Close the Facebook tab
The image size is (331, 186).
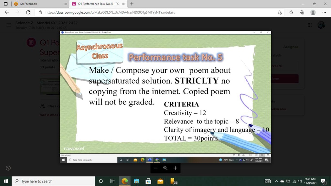(65, 4)
